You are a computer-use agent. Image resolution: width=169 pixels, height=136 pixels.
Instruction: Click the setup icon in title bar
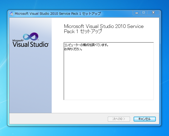click(x=11, y=14)
